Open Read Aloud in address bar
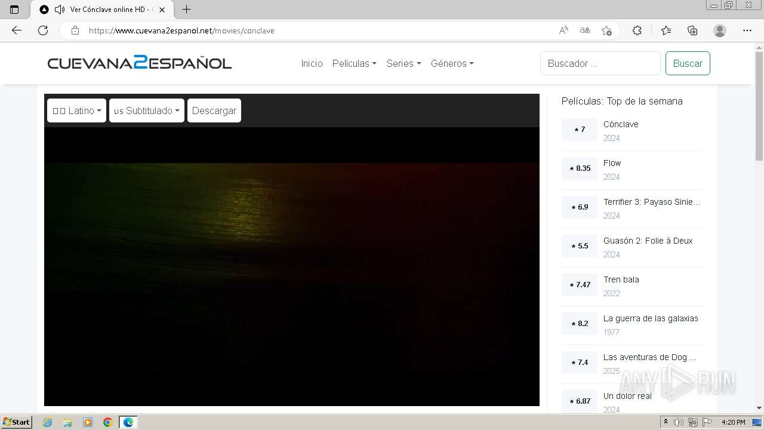The height and width of the screenshot is (430, 764). point(563,30)
